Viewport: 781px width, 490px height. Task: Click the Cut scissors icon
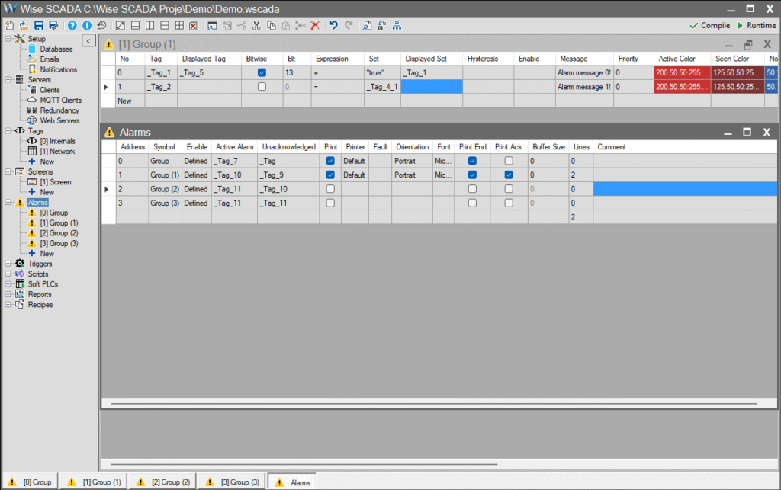tap(256, 25)
